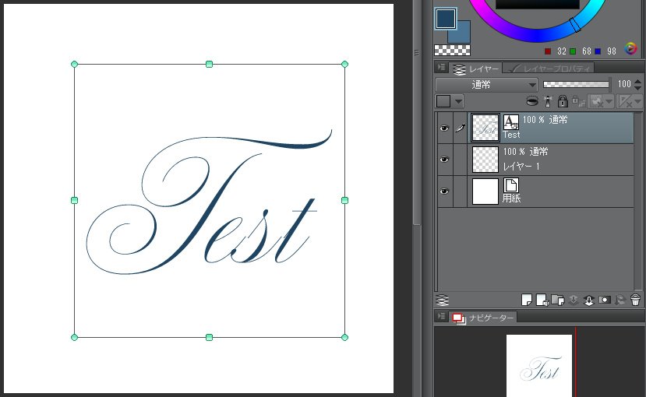Switch color wheel mode icon
This screenshot has width=646, height=397.
point(631,48)
